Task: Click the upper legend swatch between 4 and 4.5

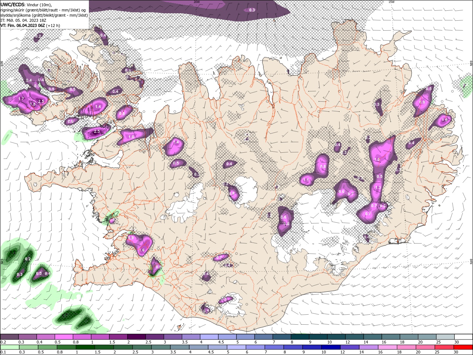Action: coord(209,337)
